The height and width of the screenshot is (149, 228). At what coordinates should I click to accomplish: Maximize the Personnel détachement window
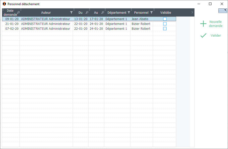coord(210,4)
